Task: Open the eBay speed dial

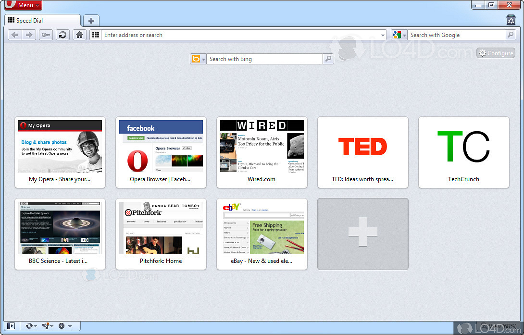Action: (x=262, y=234)
